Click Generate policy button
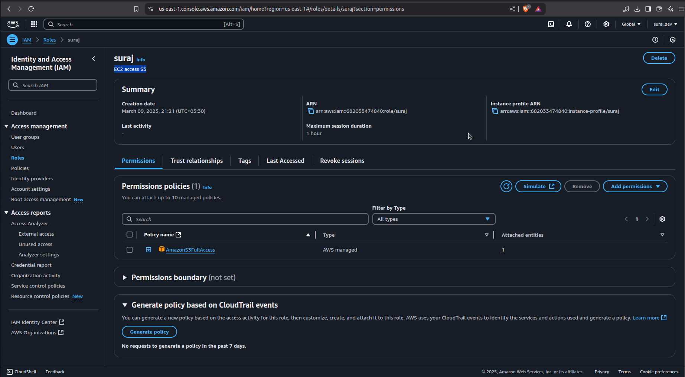Screen dimensions: 685x377 [149, 332]
